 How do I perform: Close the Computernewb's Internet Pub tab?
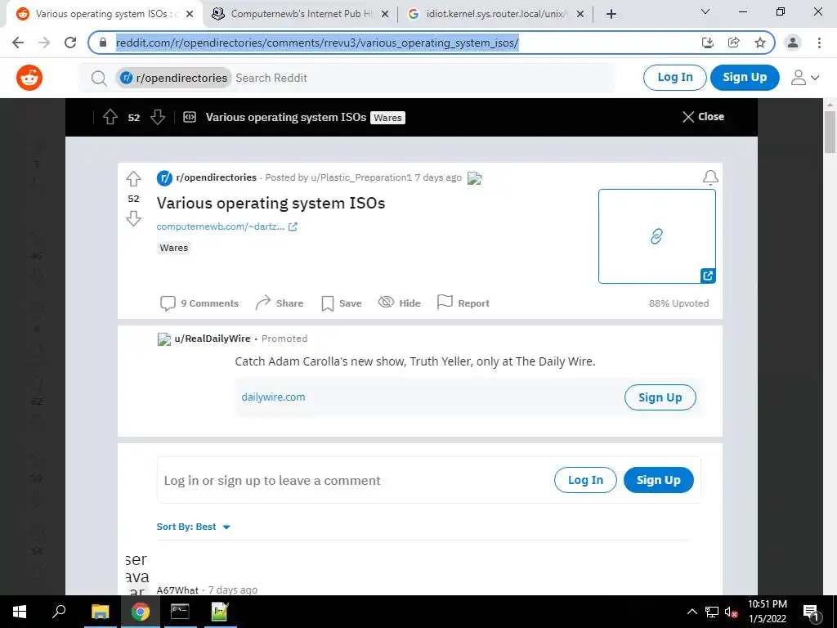[385, 14]
